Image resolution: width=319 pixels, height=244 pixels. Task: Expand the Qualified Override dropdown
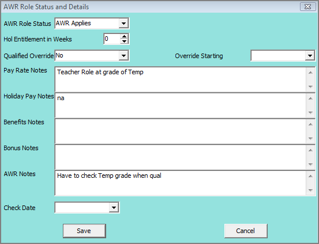click(123, 56)
